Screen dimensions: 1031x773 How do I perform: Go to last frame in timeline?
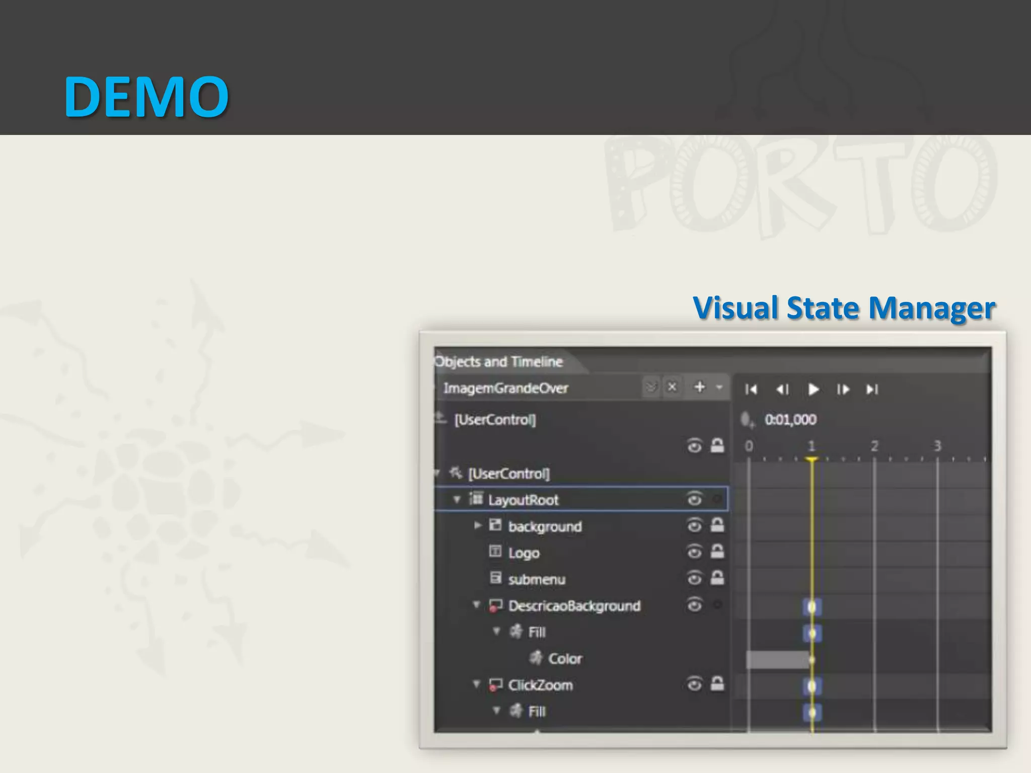[x=872, y=389]
